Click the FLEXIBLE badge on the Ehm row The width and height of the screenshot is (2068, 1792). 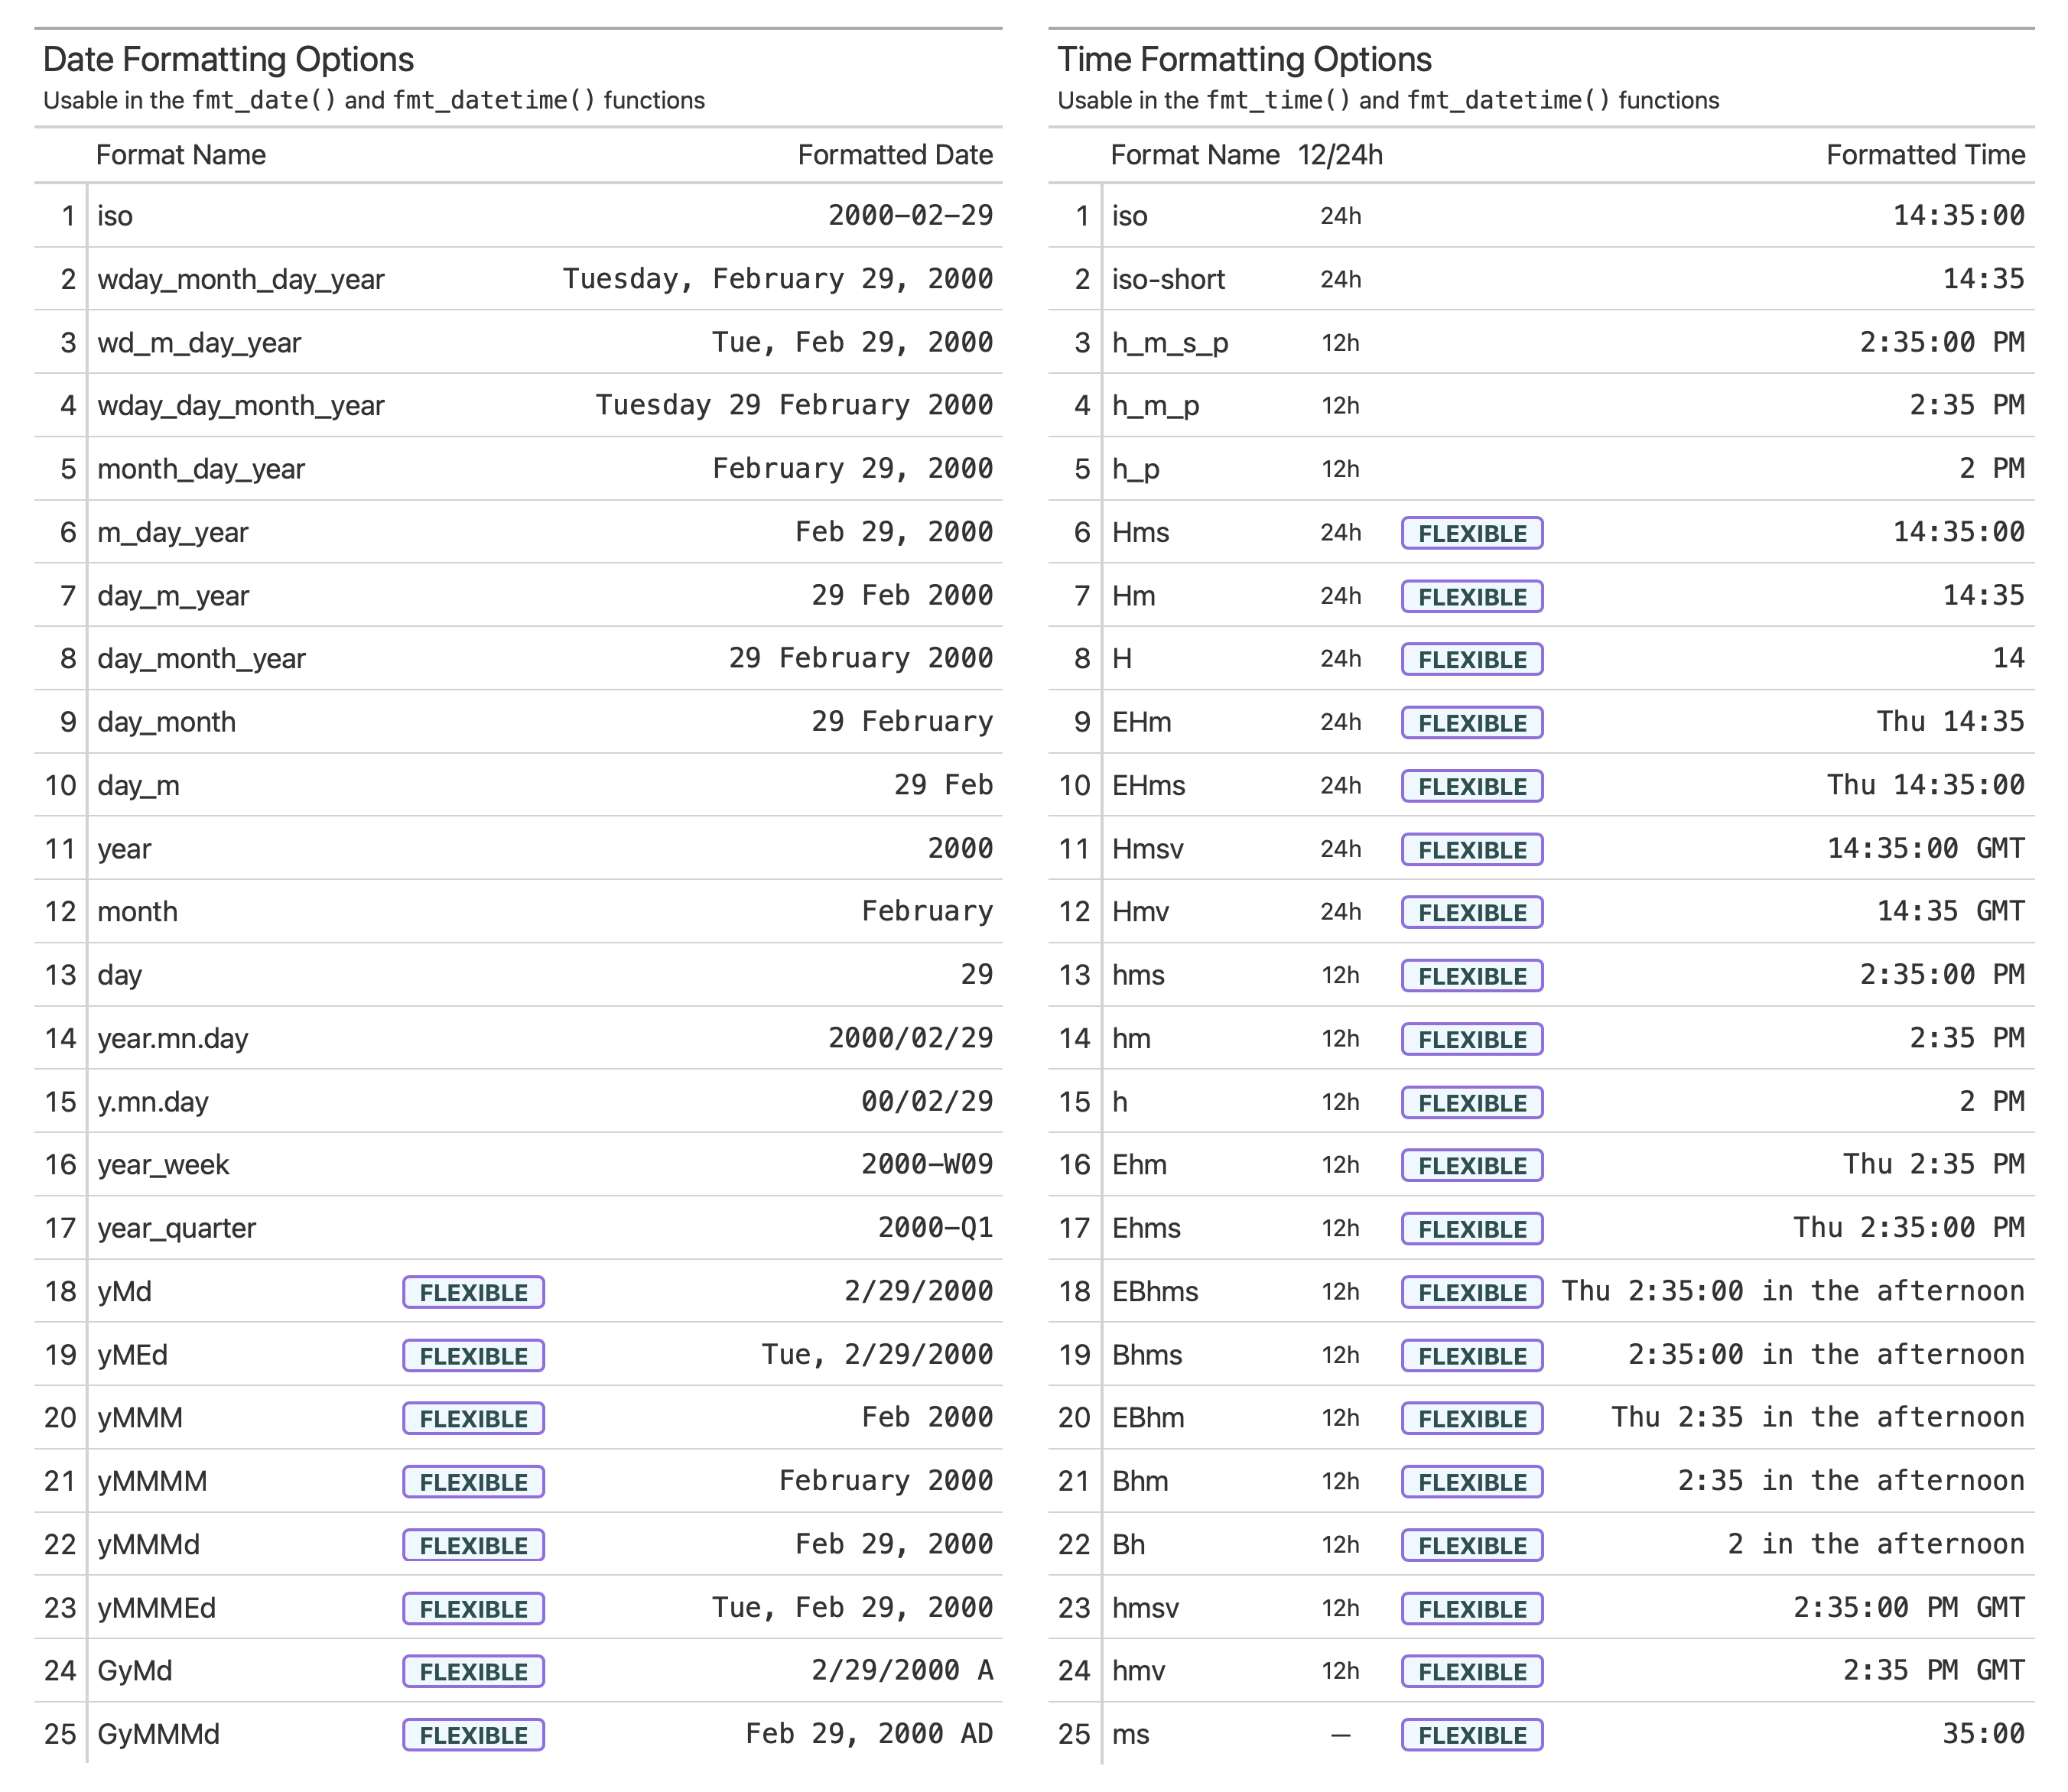pyautogui.click(x=1471, y=1165)
